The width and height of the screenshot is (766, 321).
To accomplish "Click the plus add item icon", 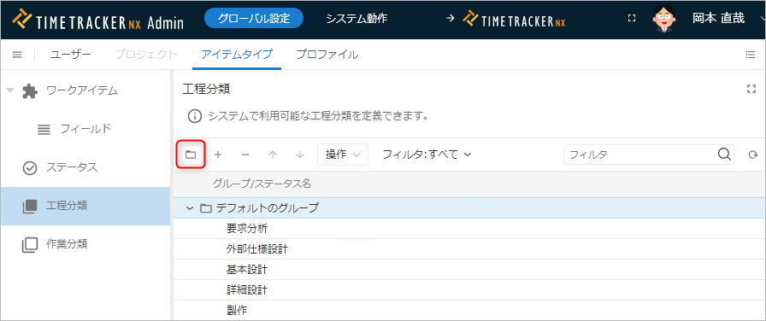I will coord(218,155).
